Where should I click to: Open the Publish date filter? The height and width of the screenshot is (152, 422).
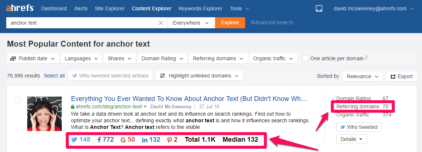pos(33,58)
